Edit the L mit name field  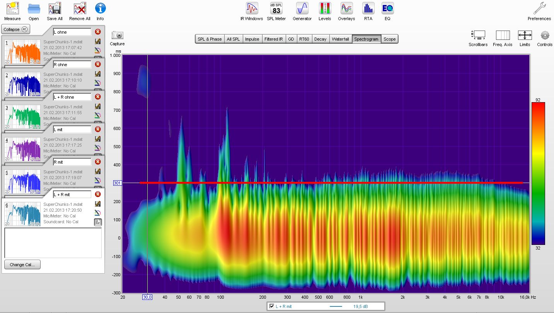point(72,130)
